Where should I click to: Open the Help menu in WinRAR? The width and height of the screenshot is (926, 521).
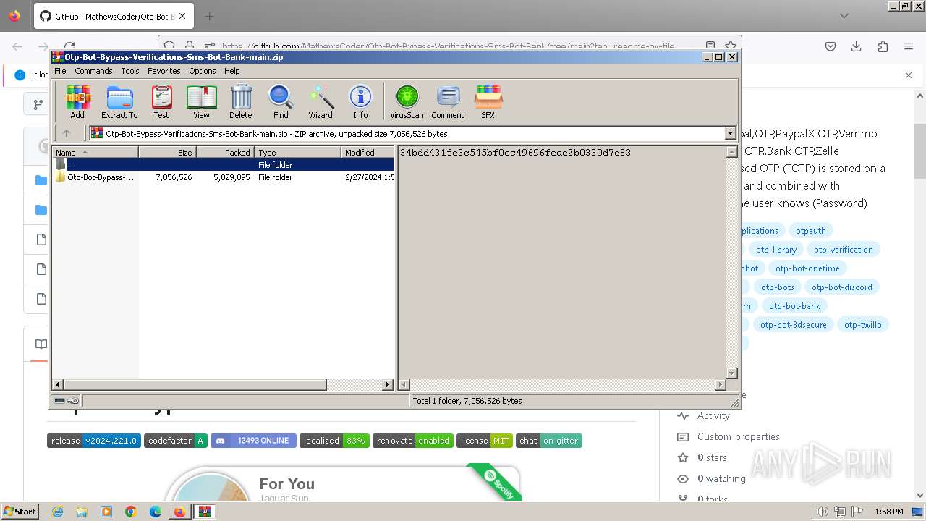[232, 71]
